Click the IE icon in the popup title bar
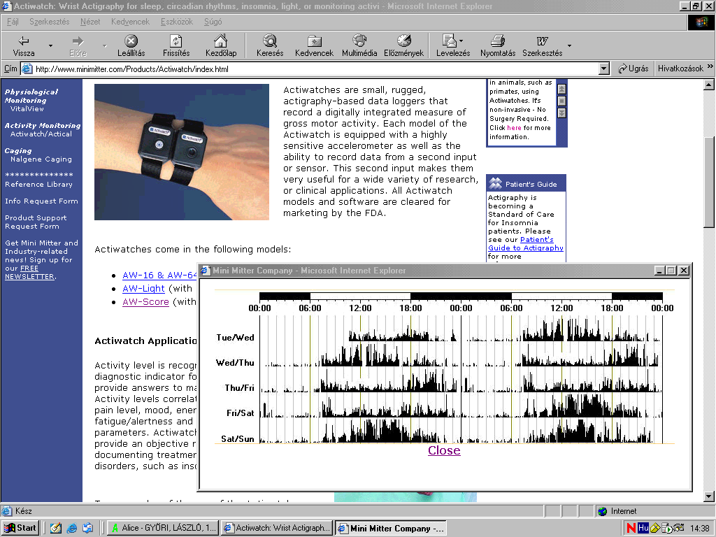 click(205, 271)
